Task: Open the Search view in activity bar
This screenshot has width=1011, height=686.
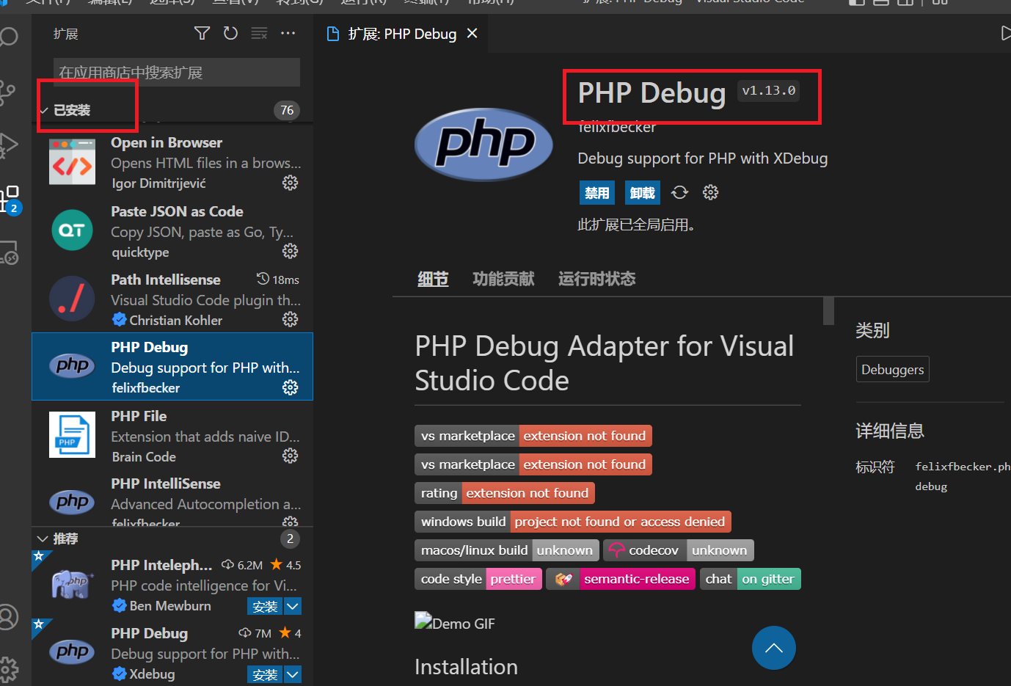Action: pyautogui.click(x=7, y=37)
